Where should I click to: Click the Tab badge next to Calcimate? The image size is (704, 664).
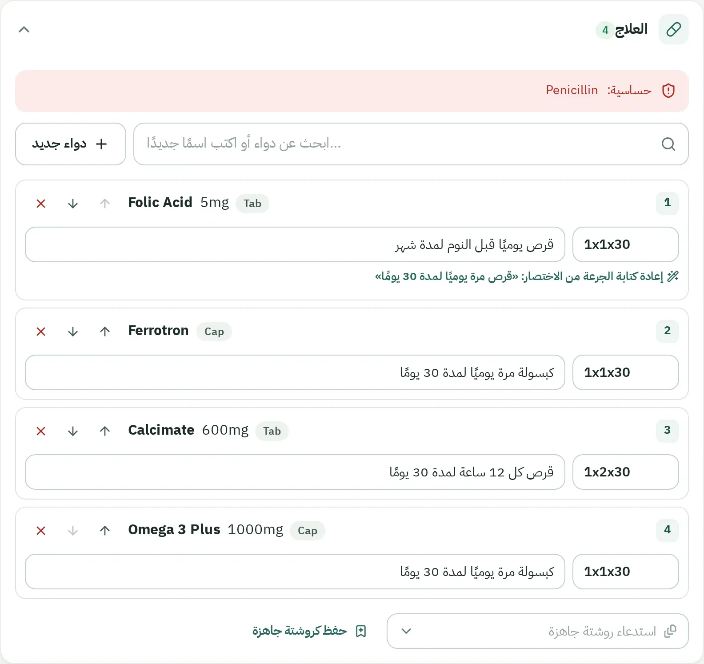272,431
